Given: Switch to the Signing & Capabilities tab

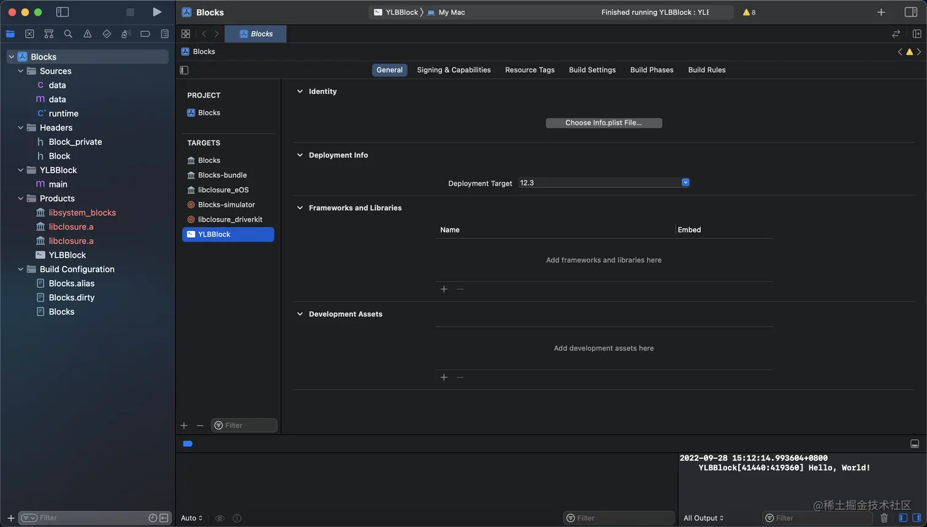Looking at the screenshot, I should point(454,70).
